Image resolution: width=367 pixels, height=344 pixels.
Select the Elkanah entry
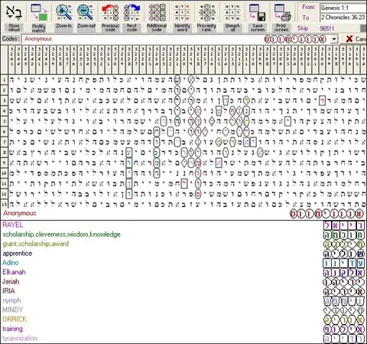click(x=14, y=272)
